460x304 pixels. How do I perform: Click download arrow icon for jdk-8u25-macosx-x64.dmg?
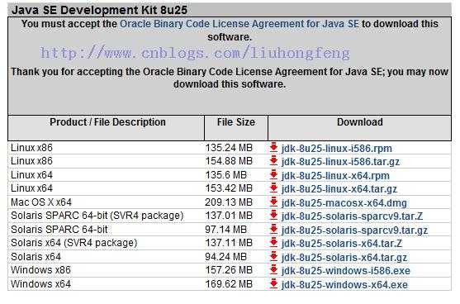273,202
